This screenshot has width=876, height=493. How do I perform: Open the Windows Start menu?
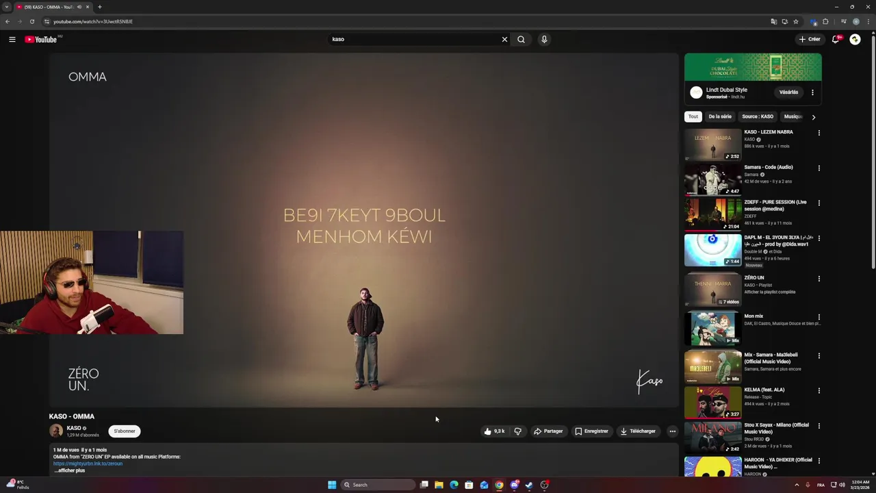pyautogui.click(x=332, y=485)
